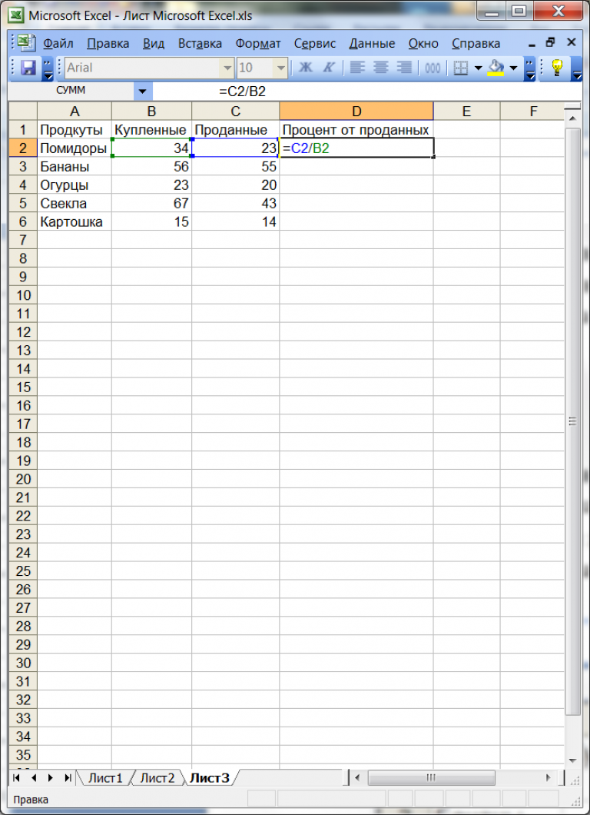The image size is (590, 815).
Task: Open the Fill Color dropdown arrow
Action: click(514, 68)
